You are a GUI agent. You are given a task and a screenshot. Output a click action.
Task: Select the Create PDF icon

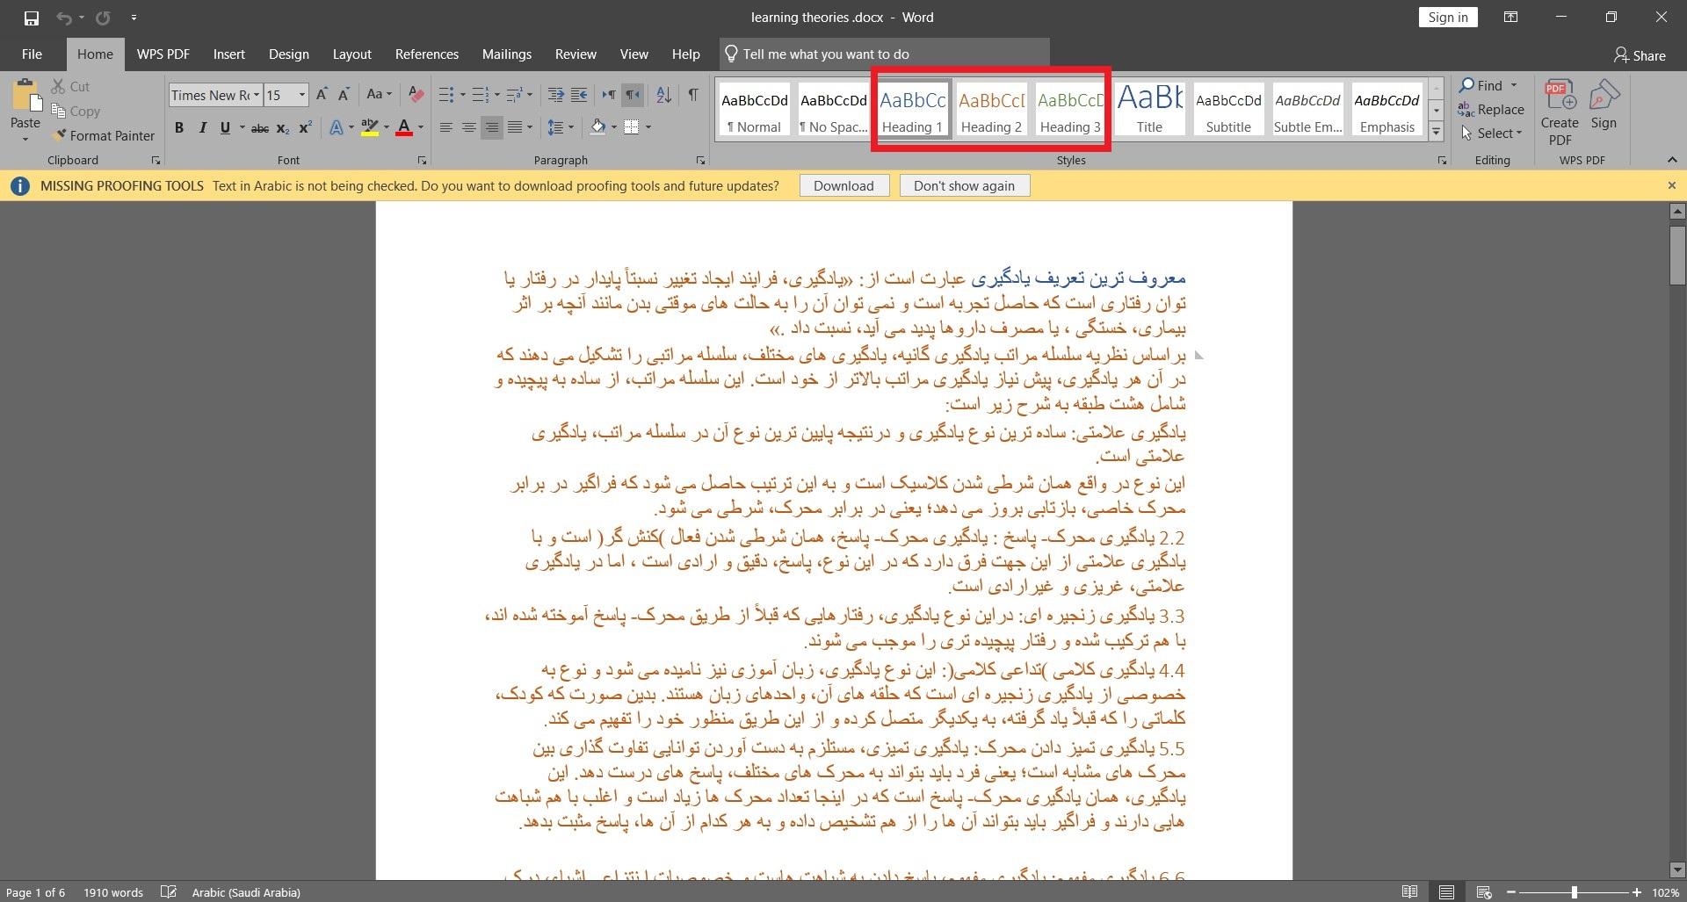(x=1560, y=112)
